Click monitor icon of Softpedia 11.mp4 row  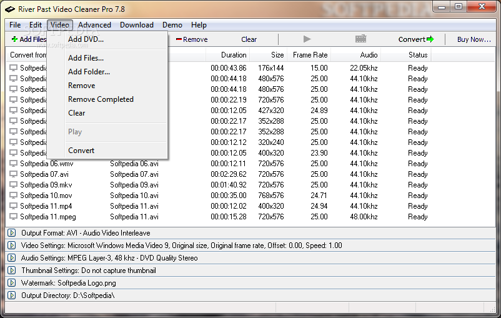pos(13,206)
